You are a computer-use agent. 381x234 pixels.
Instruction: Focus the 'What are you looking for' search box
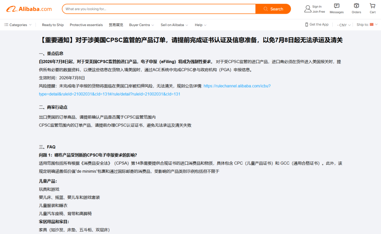[x=159, y=9]
